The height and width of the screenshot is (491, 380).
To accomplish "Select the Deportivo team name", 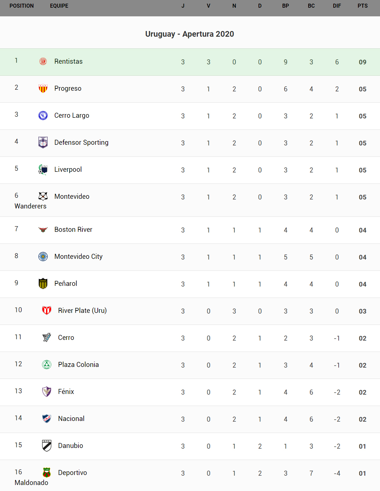I will click(72, 473).
